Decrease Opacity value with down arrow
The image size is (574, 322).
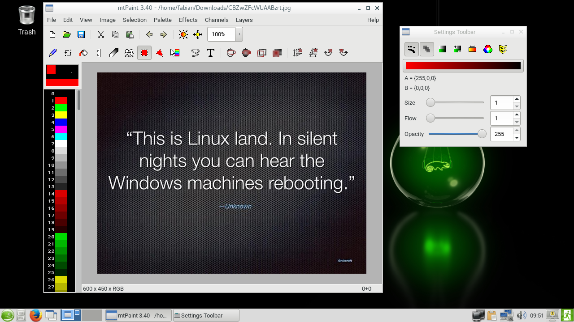coord(517,137)
